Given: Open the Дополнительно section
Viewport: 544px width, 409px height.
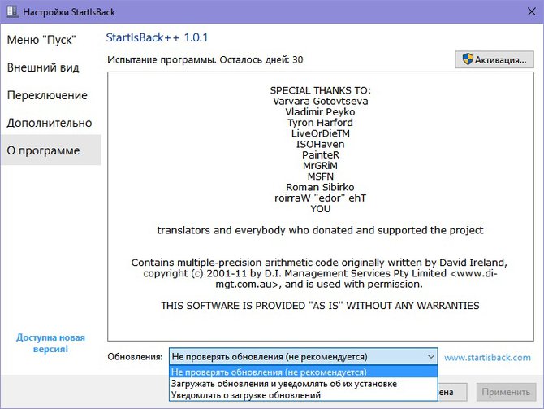Looking at the screenshot, I should click(50, 123).
